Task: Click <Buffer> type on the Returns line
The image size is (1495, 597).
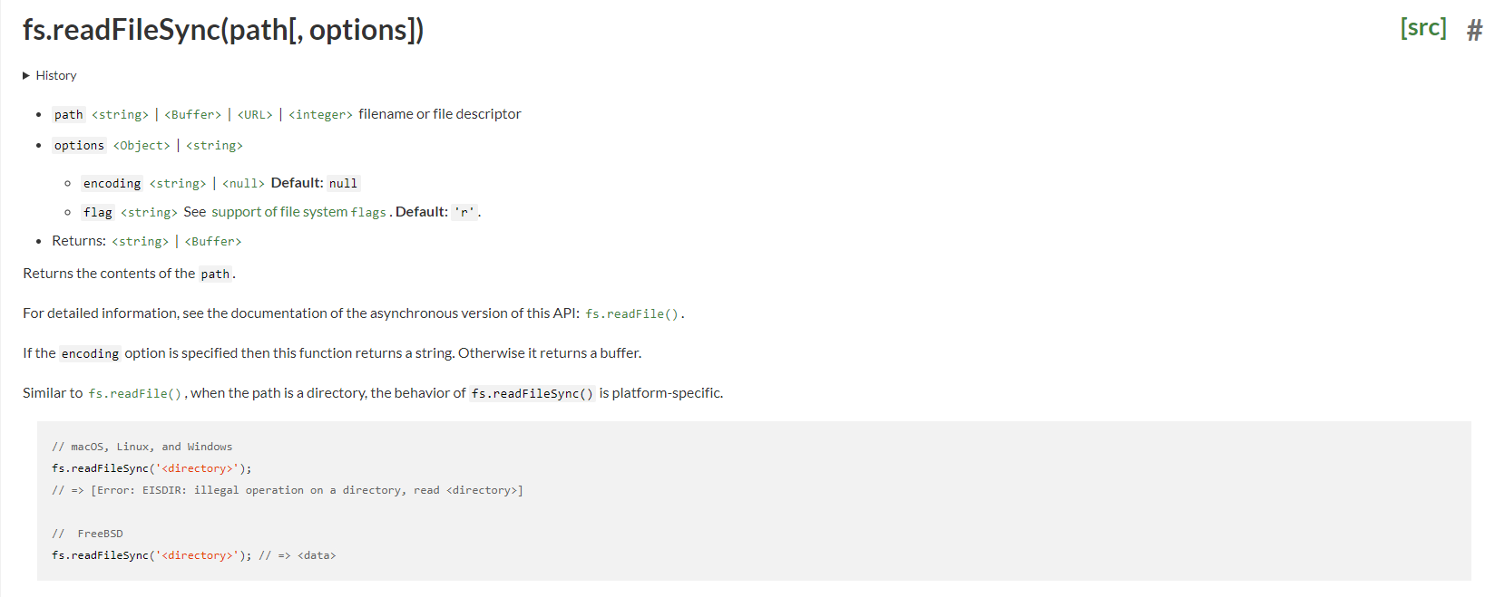Action: [x=213, y=242]
